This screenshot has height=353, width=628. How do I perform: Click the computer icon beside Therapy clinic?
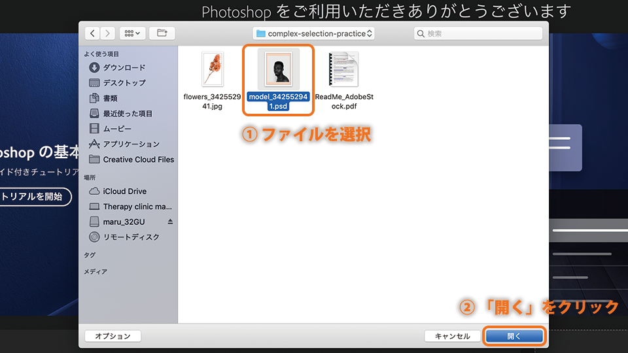(94, 207)
